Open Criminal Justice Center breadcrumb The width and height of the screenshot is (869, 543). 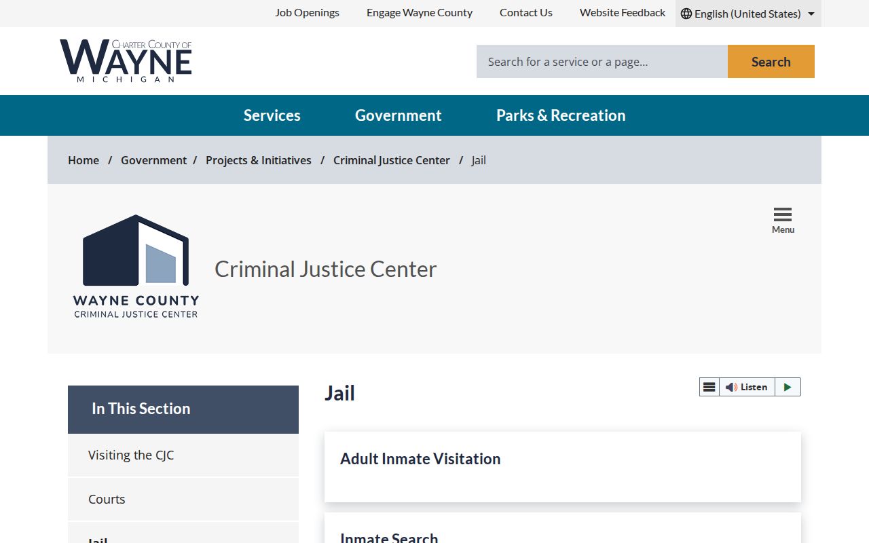392,160
